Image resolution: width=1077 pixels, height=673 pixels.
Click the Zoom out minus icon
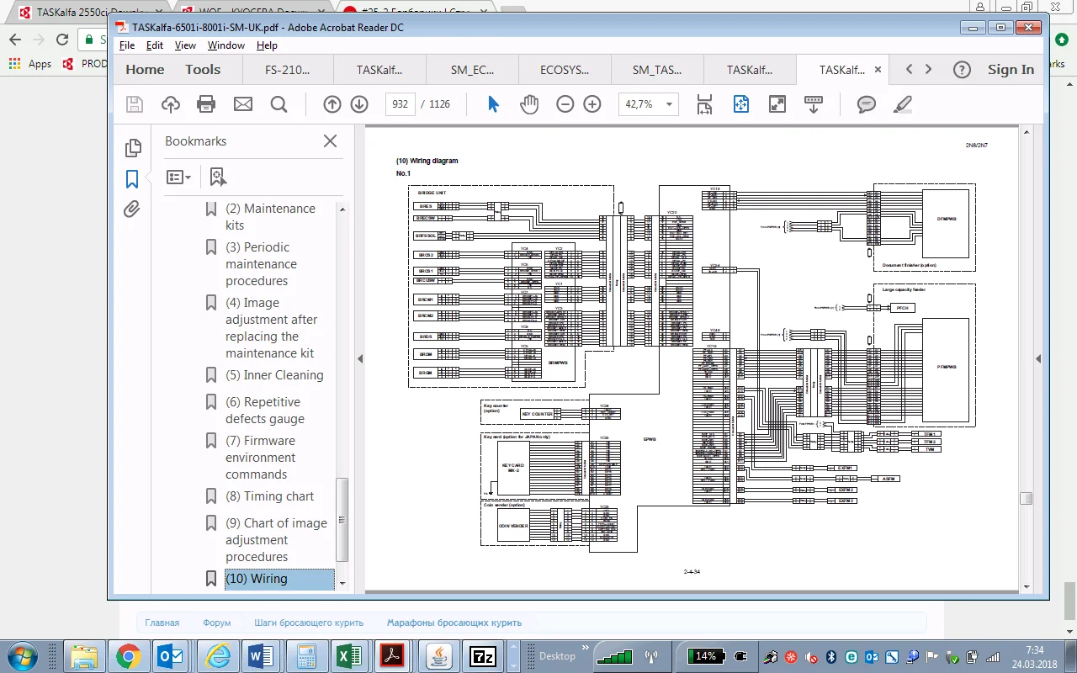(x=565, y=104)
